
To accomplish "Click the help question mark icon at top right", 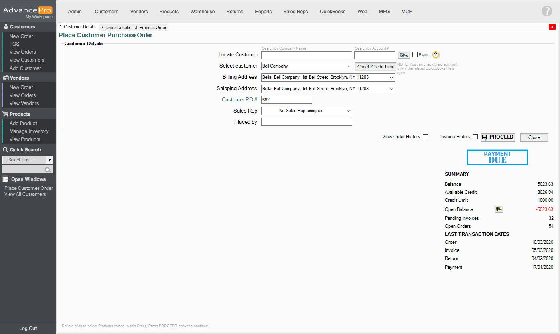I will click(x=547, y=11).
